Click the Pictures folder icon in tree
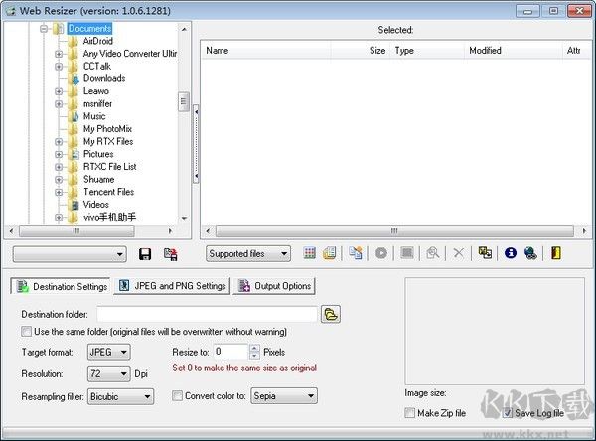Viewport: 596px width, 441px height. point(74,154)
